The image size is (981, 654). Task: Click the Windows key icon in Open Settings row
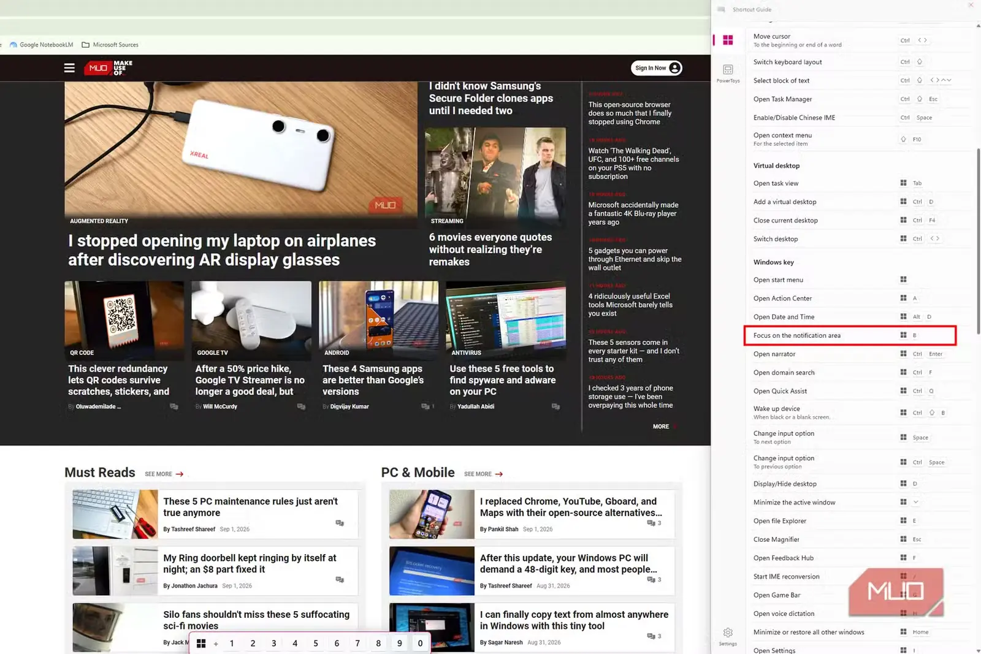click(903, 650)
